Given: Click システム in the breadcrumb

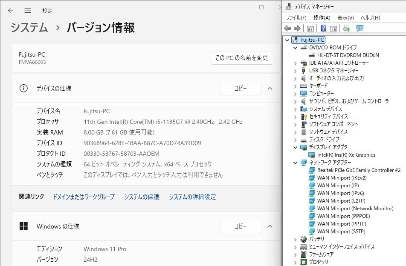Looking at the screenshot, I should (29, 27).
